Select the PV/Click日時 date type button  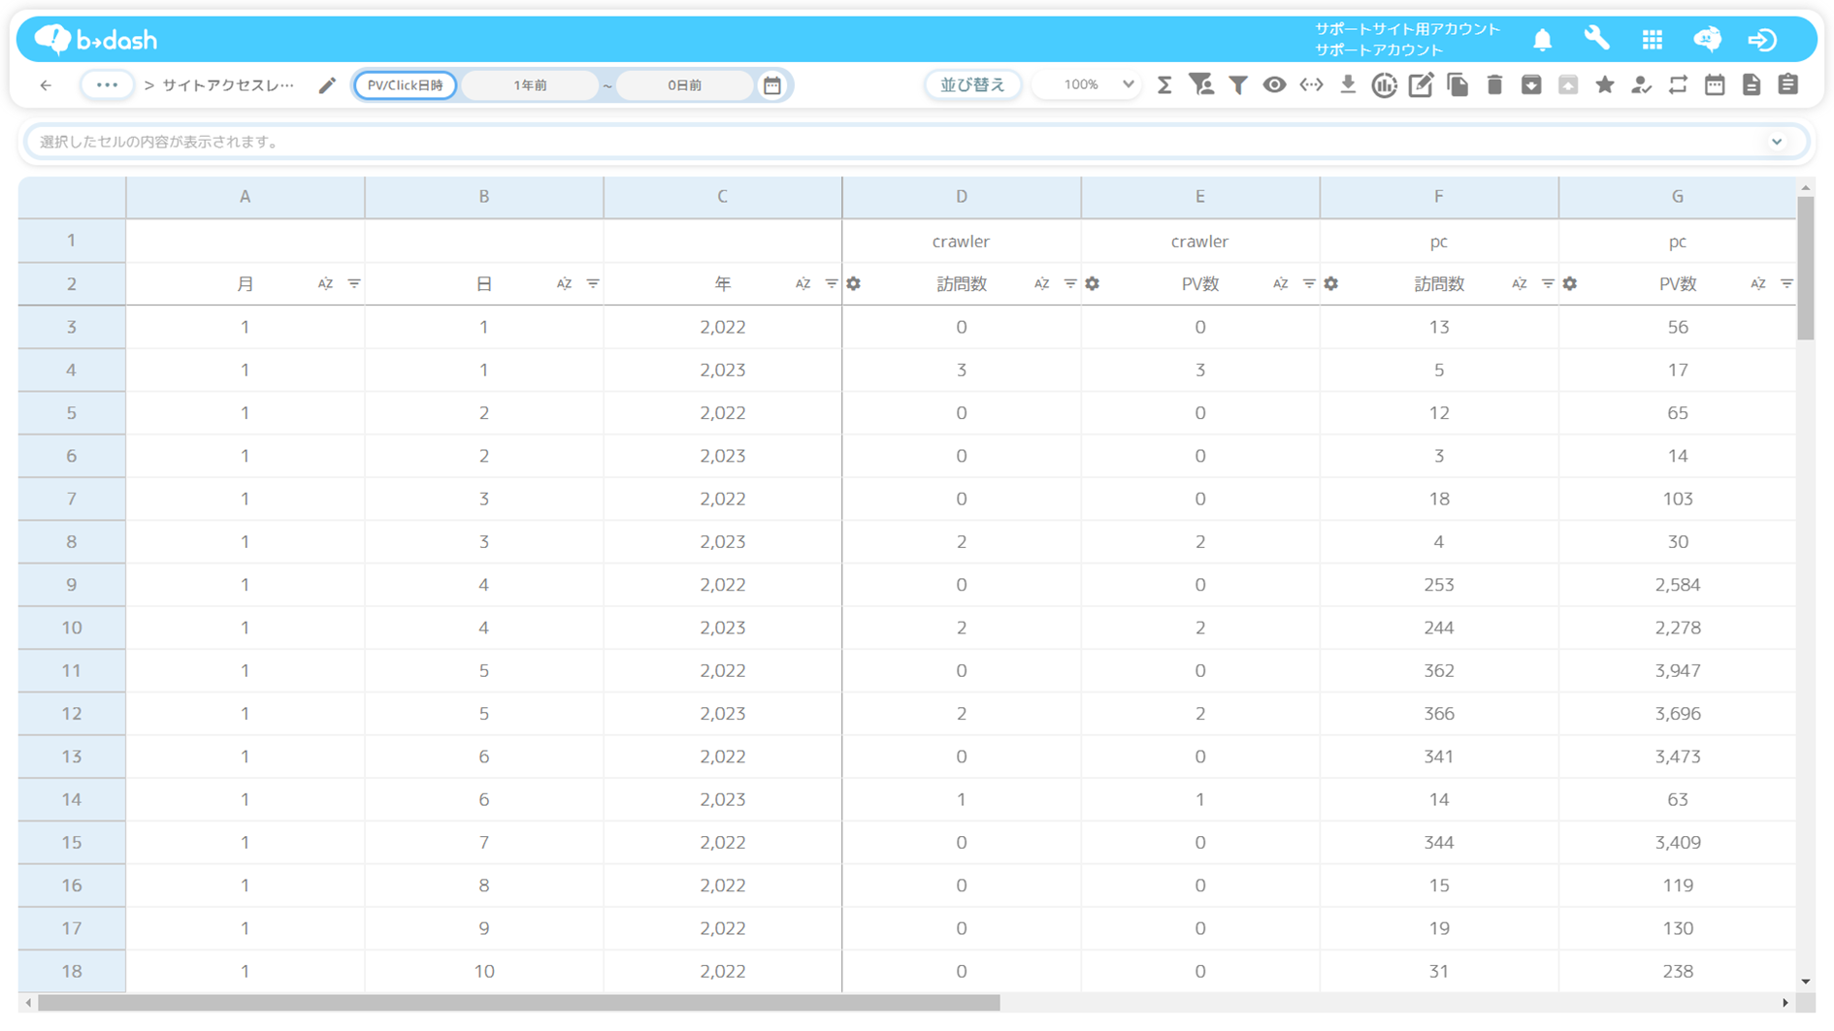(x=406, y=85)
